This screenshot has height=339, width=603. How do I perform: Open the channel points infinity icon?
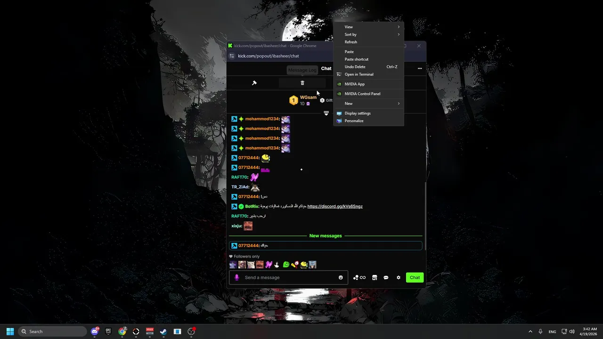point(359,277)
